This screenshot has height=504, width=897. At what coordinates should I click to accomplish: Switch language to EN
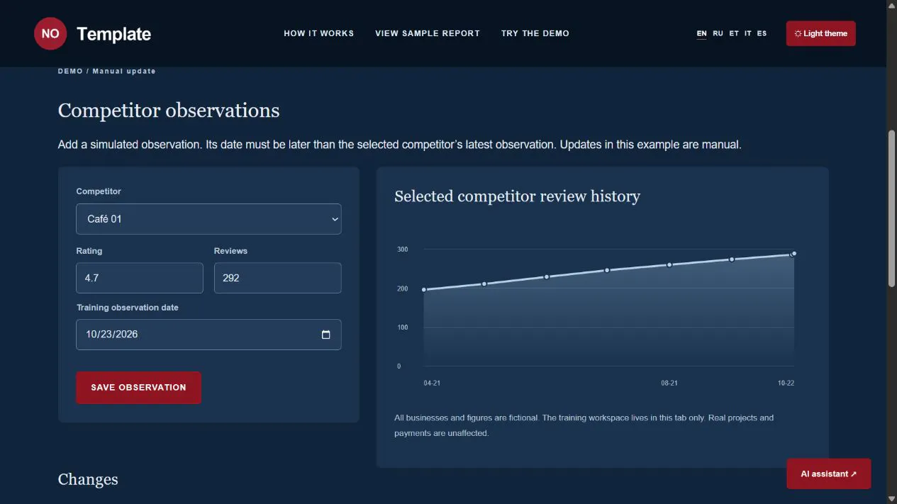click(x=702, y=33)
